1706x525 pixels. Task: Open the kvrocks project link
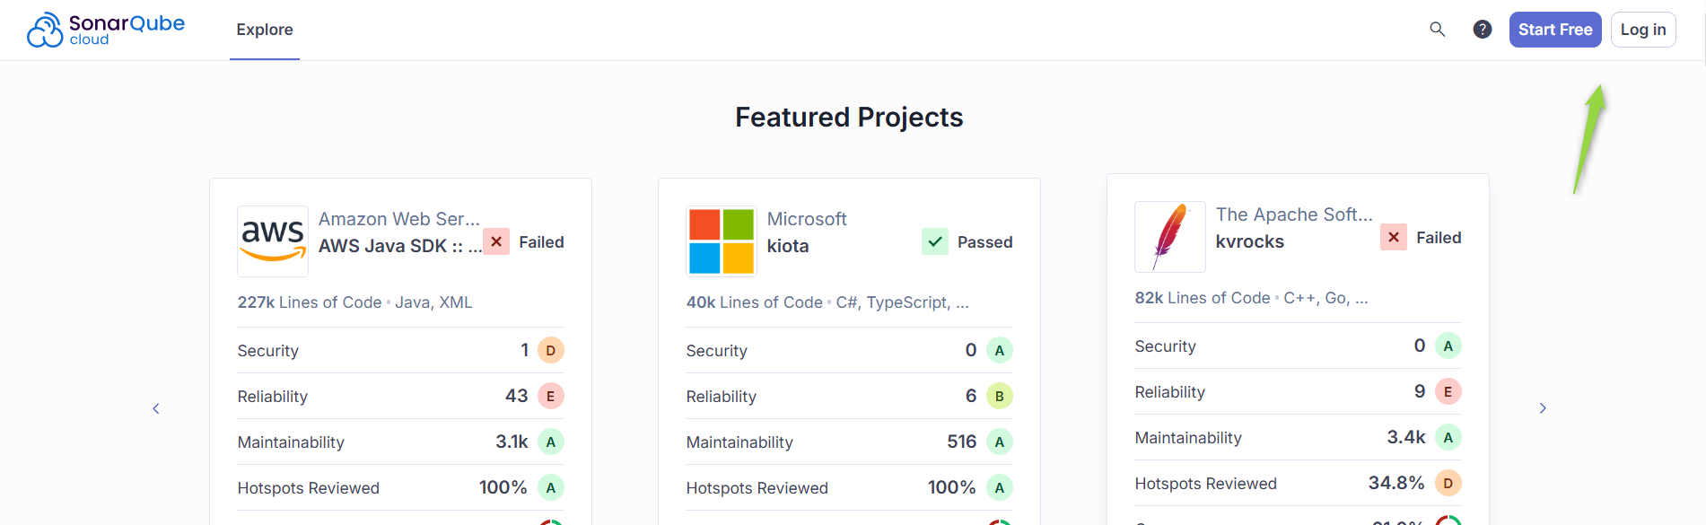tap(1250, 241)
